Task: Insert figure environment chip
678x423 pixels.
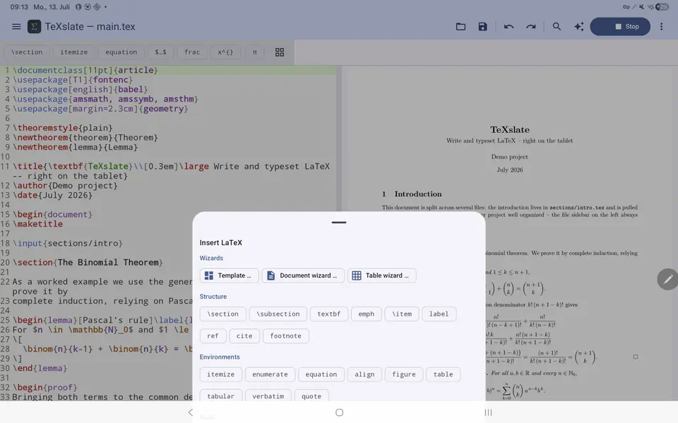Action: [404, 374]
